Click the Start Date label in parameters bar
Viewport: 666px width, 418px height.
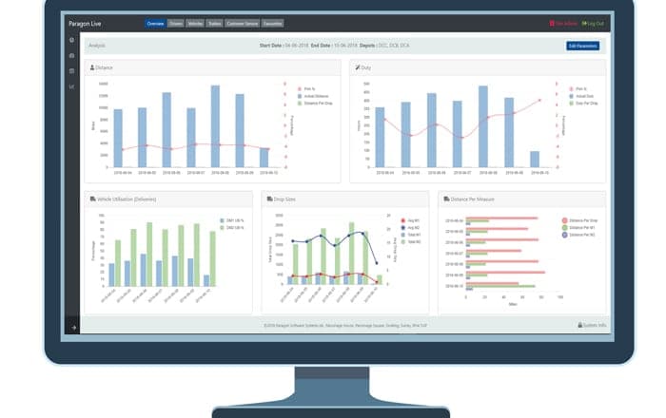270,46
